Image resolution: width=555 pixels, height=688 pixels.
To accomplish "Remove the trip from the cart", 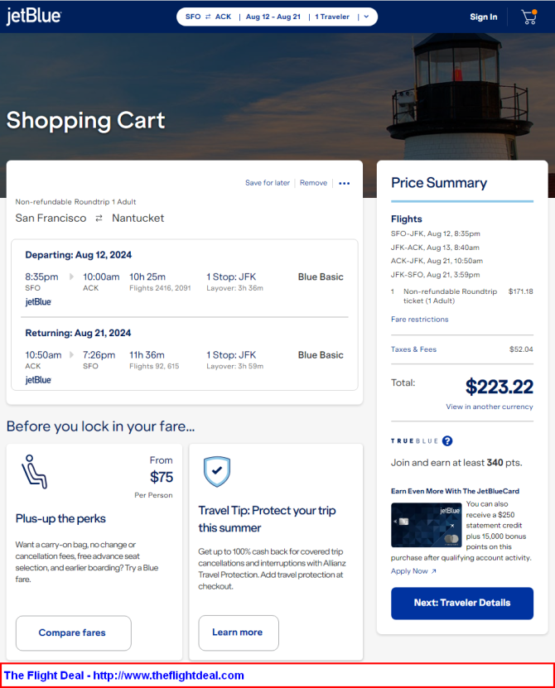I will [313, 183].
